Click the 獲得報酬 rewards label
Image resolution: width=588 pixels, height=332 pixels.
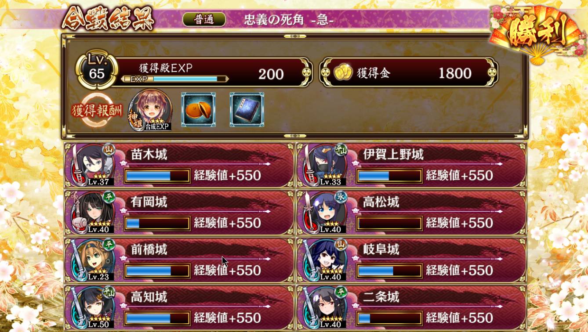98,111
